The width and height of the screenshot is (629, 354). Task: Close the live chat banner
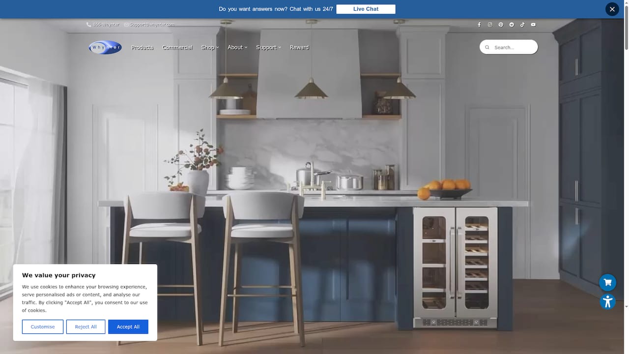pos(612,9)
